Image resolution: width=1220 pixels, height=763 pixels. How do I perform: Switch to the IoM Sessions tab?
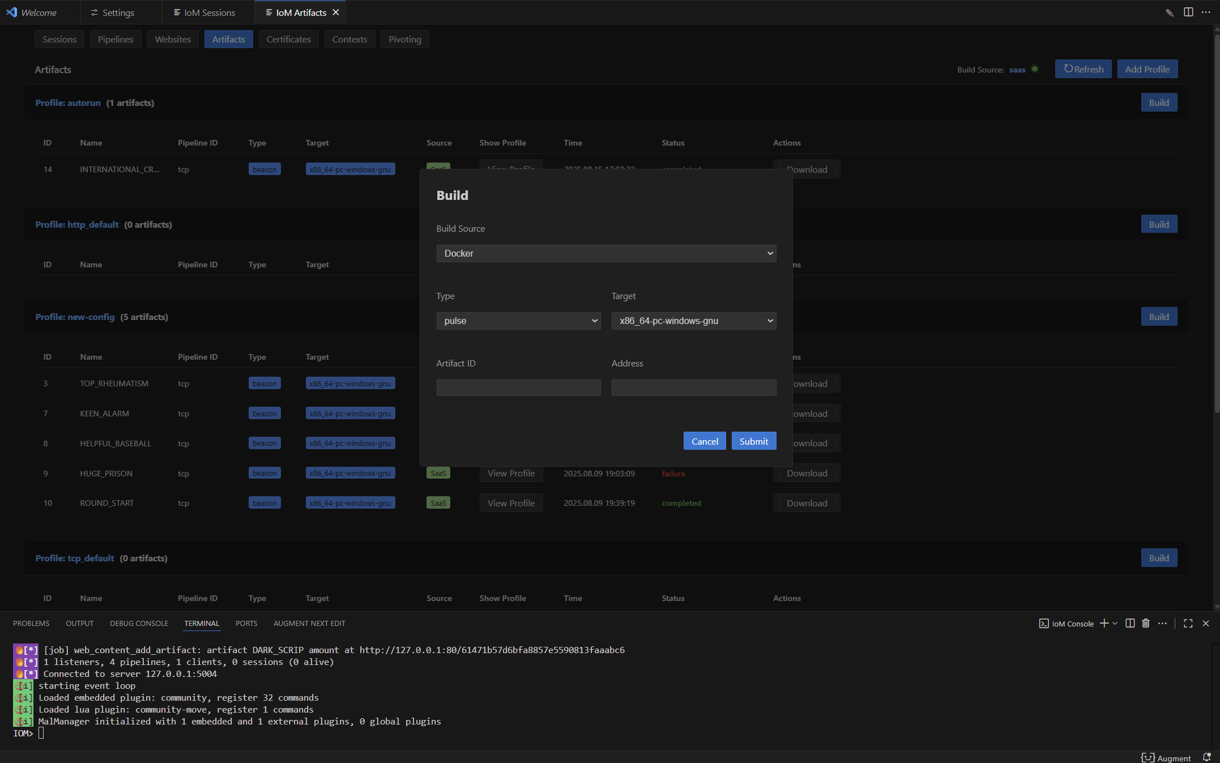[x=204, y=12]
